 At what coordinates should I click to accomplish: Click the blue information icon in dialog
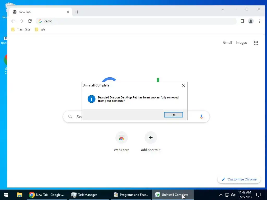[92, 99]
